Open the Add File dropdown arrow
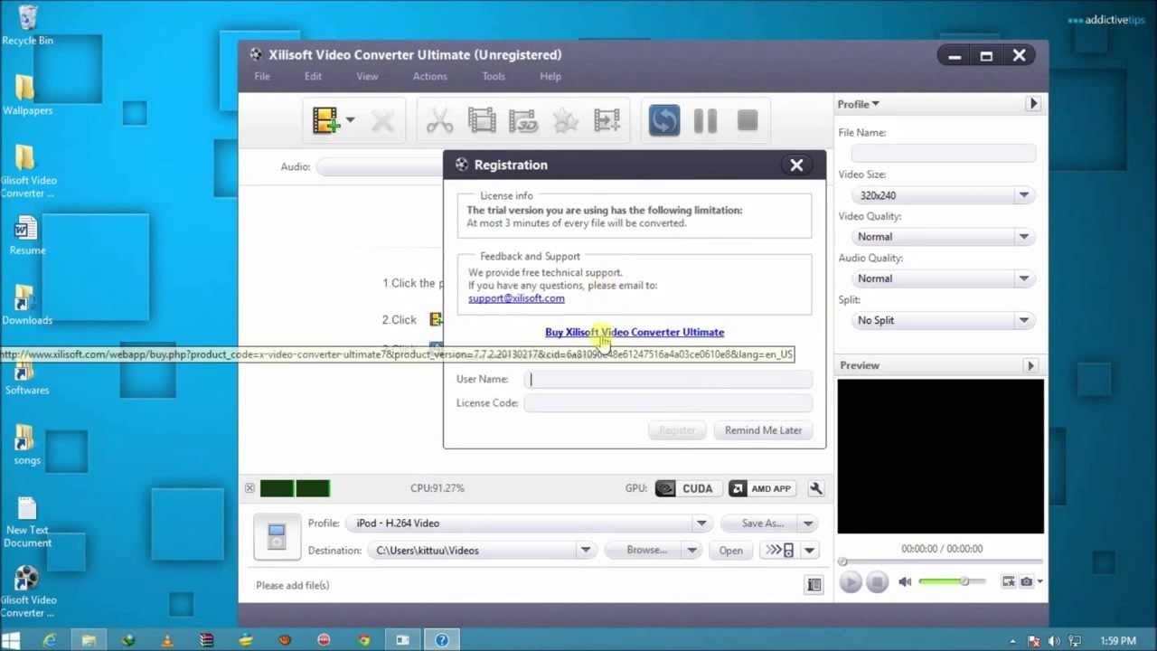This screenshot has width=1157, height=651. pos(350,120)
